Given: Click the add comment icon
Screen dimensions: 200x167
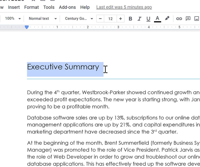Looking at the screenshot, I should click(188, 19).
